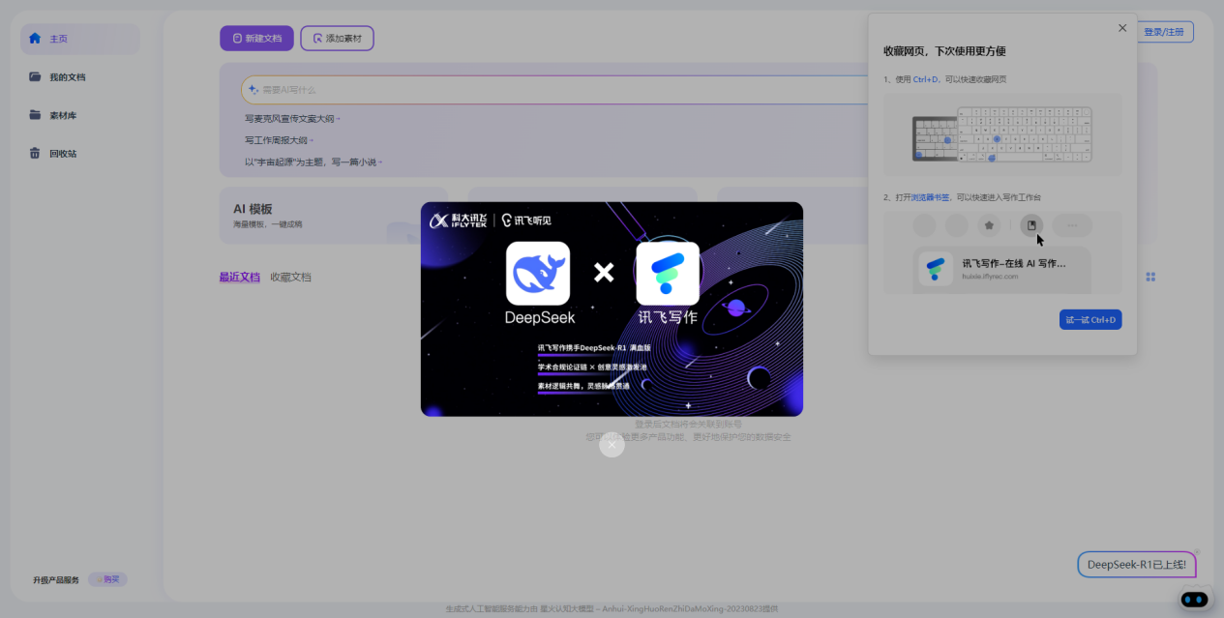The image size is (1224, 618).
Task: Focus the 需要AI写什么 input field
Action: 555,90
